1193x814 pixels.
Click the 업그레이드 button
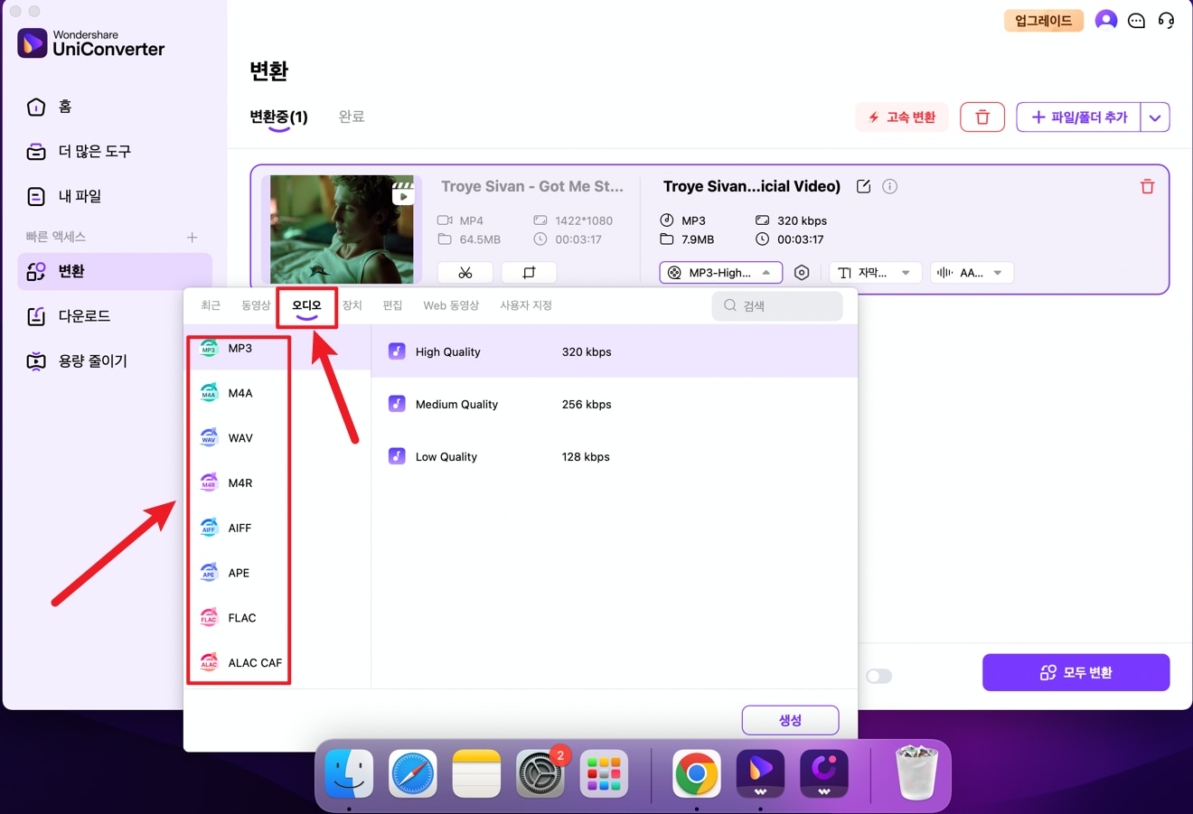[1043, 20]
